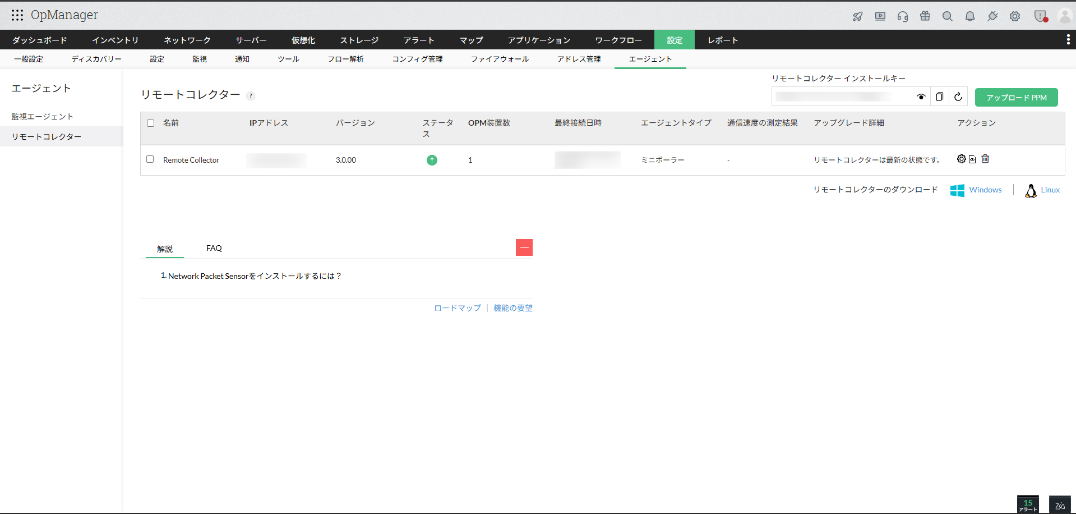Open the 15 alarms counter
The image size is (1076, 514).
pyautogui.click(x=1028, y=504)
